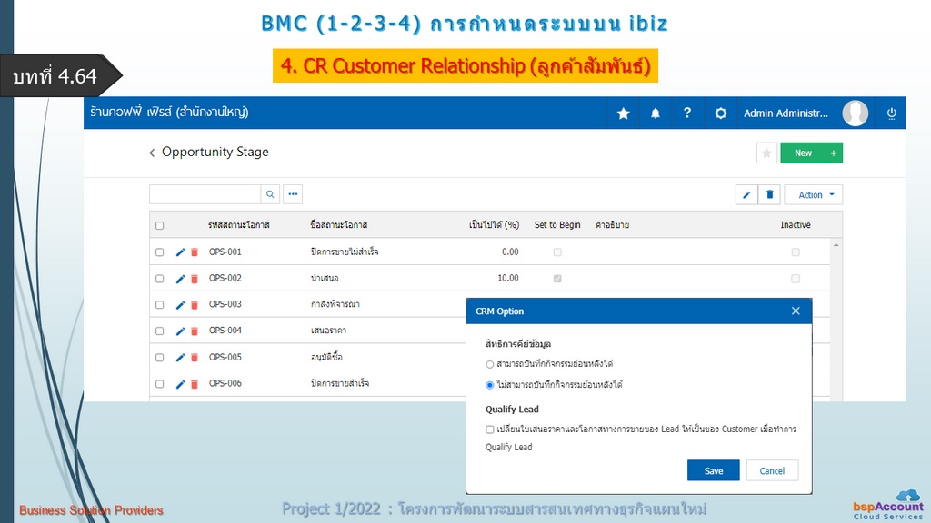Click stage name ปิดการขายไม่สำเร็จ
931x523 pixels.
[345, 252]
